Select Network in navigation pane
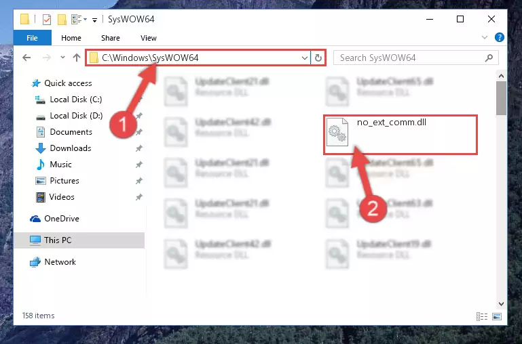This screenshot has width=522, height=344. (60, 261)
